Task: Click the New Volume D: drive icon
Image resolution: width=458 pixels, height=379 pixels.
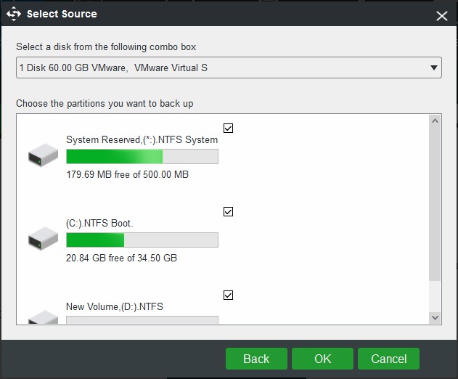Action: pos(43,318)
